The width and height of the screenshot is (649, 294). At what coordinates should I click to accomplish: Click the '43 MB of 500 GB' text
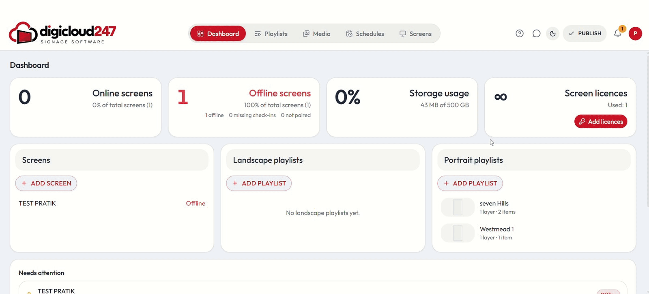445,105
